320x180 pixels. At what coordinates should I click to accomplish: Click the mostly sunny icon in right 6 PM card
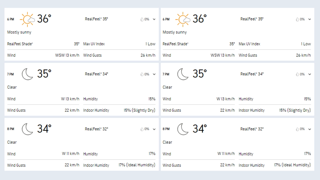(183, 19)
